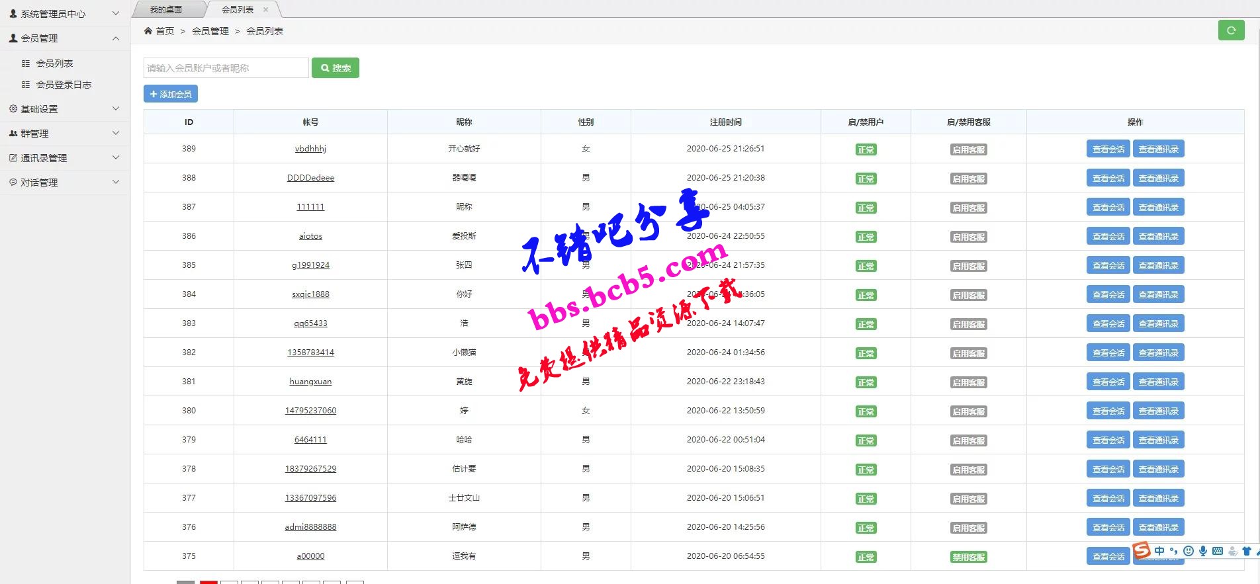Click the microphone icon in IME toolbar

tap(1202, 551)
